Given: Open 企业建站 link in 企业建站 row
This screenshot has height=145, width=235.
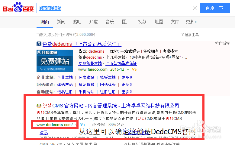Looking at the screenshot, I should tap(65, 77).
